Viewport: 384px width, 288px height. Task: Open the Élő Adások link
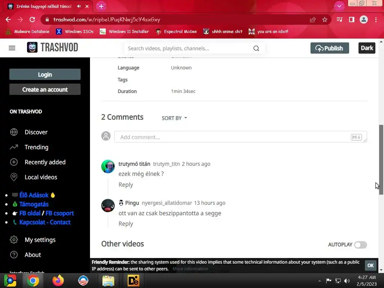click(34, 195)
